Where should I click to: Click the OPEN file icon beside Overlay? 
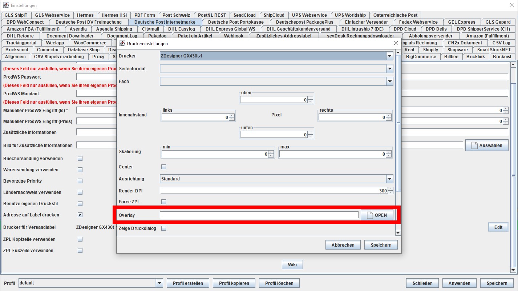pyautogui.click(x=370, y=215)
